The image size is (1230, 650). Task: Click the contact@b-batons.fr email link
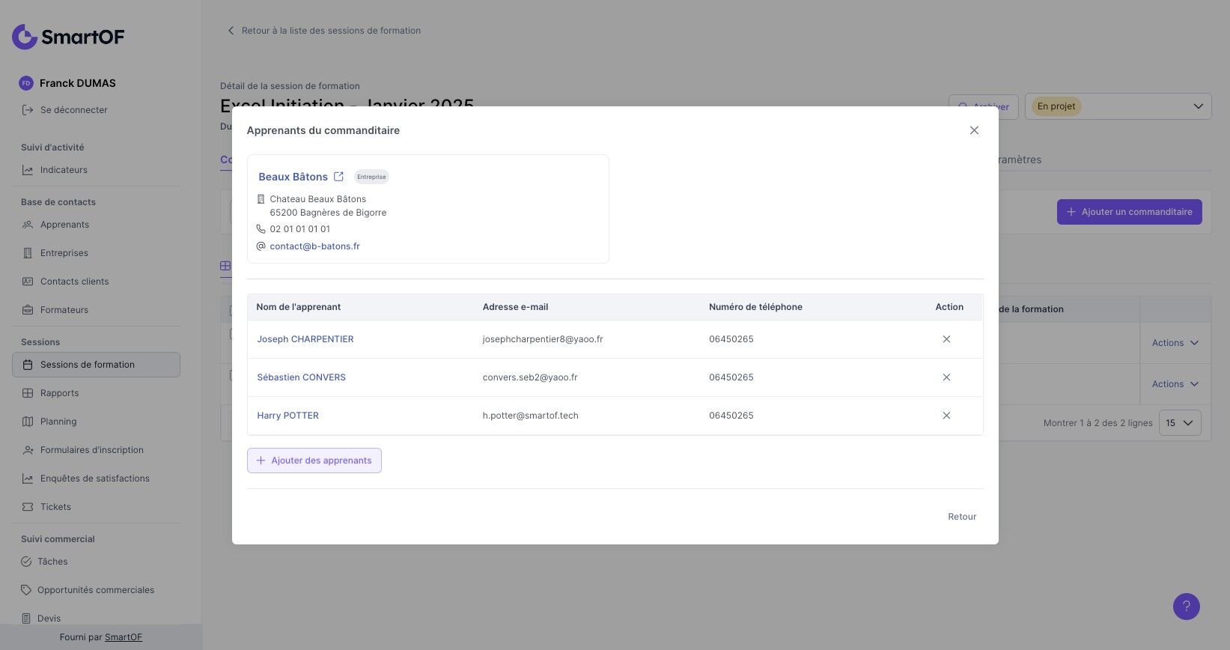pos(314,246)
